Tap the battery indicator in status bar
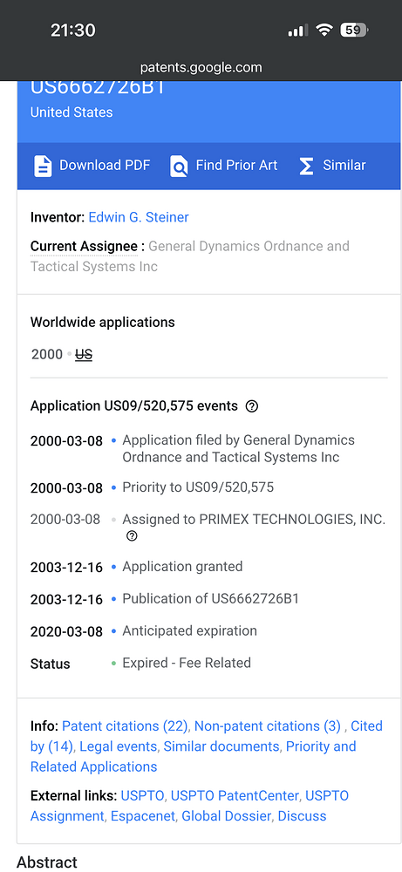The width and height of the screenshot is (402, 872). pos(354,30)
